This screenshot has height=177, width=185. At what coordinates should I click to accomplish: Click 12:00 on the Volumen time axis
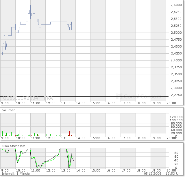point(51,138)
